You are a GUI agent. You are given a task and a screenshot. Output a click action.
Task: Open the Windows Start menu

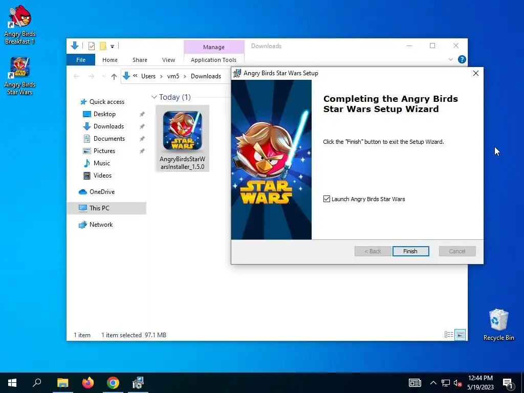click(12, 383)
